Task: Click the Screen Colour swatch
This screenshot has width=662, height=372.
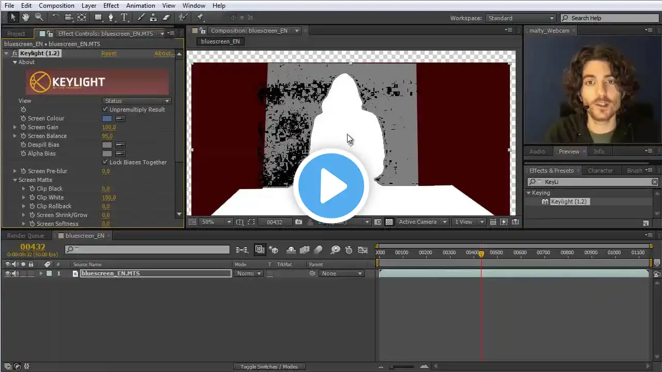Action: point(107,118)
